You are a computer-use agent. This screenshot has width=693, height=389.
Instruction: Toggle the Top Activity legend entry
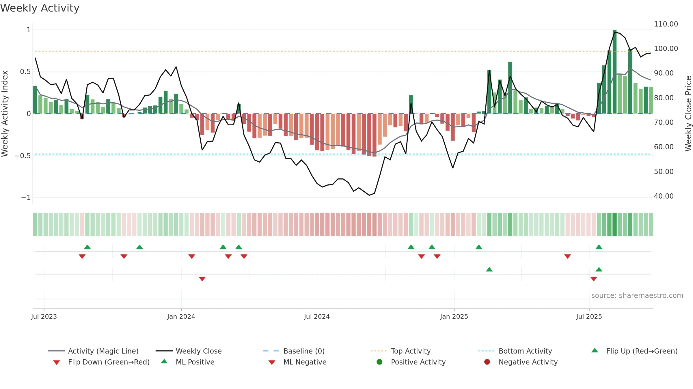click(400, 351)
